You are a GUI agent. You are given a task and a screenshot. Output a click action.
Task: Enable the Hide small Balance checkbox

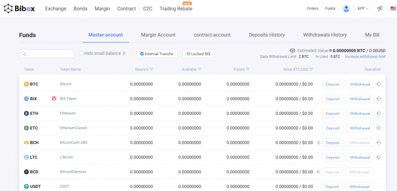(x=81, y=53)
